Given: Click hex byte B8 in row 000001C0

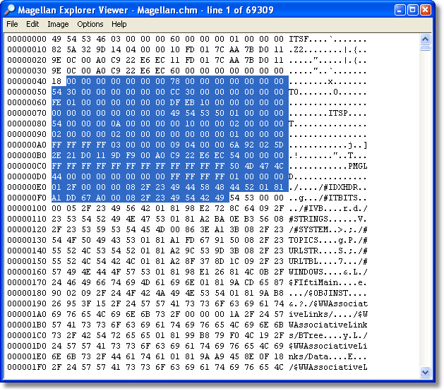Looking at the screenshot, I should (205, 335).
